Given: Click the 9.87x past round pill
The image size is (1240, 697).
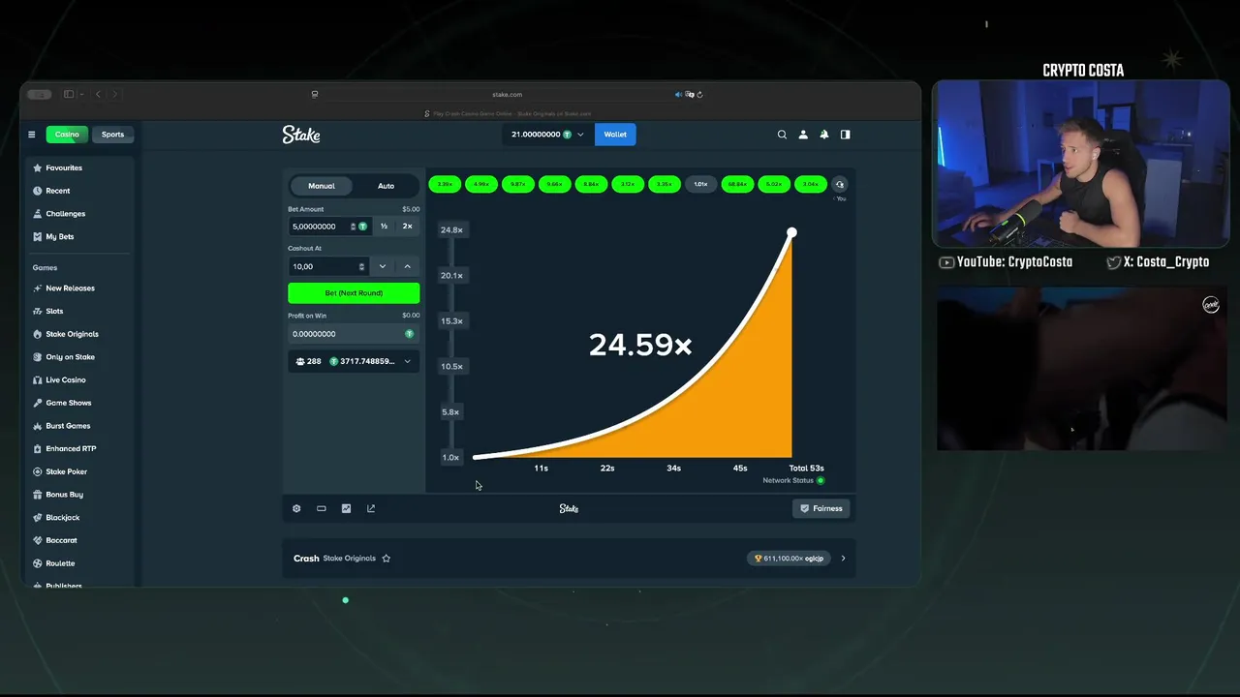Looking at the screenshot, I should point(518,184).
